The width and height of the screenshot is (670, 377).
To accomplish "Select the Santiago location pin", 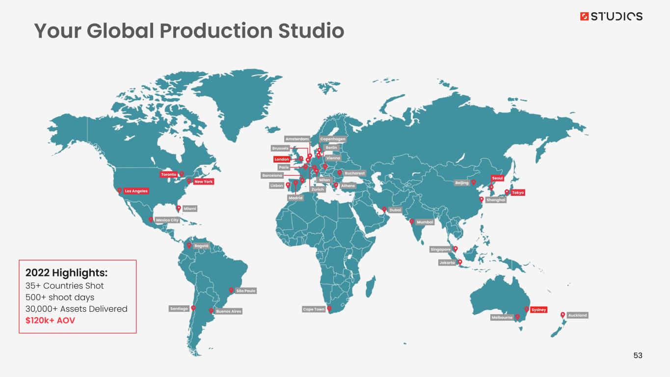I will [x=193, y=308].
